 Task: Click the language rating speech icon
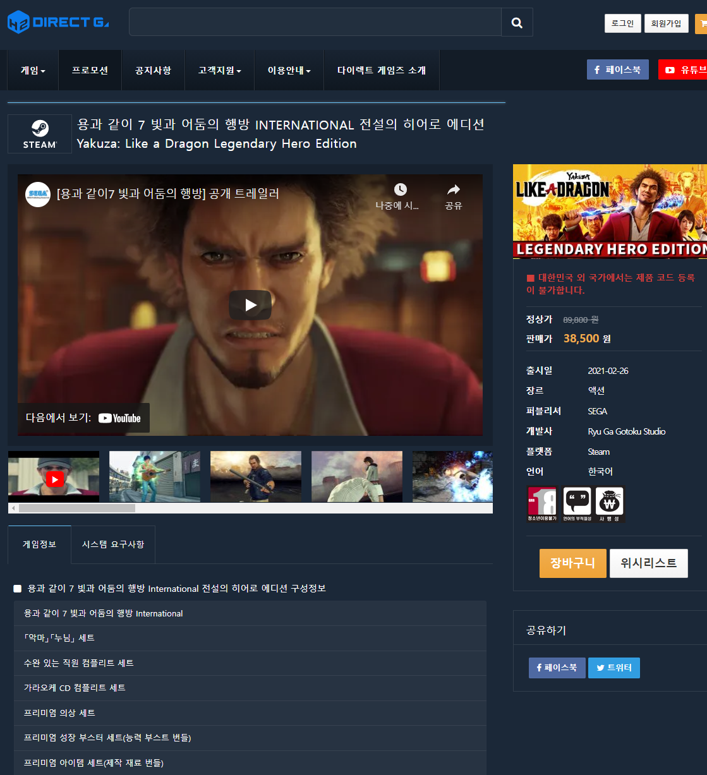tap(577, 503)
